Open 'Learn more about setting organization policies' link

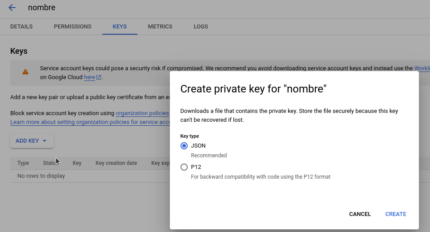coord(90,122)
